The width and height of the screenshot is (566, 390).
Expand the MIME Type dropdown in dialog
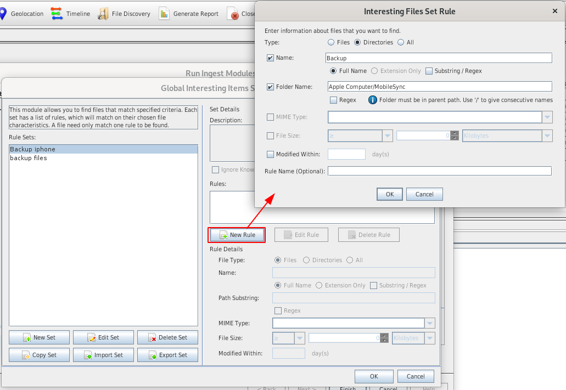pyautogui.click(x=547, y=117)
